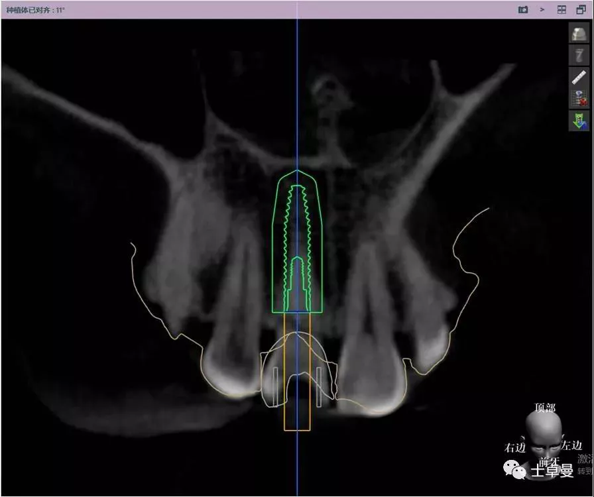Click the 左边 (left) orientation label
This screenshot has height=497, width=594.
click(571, 445)
